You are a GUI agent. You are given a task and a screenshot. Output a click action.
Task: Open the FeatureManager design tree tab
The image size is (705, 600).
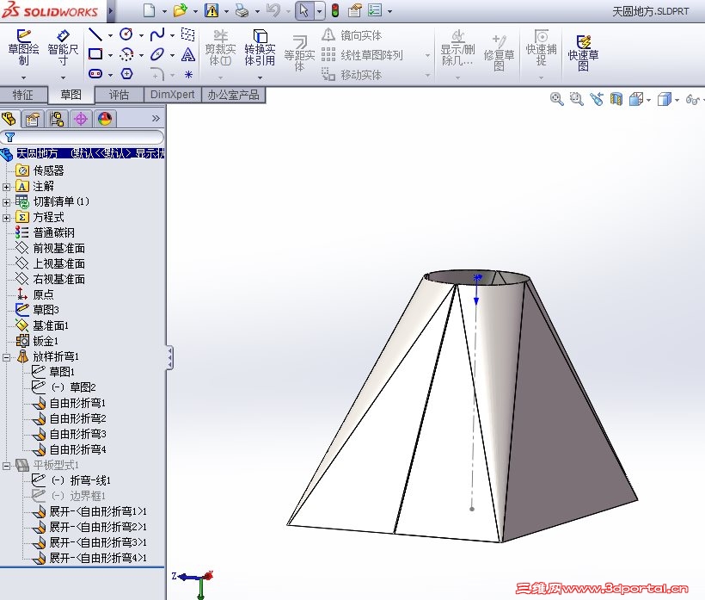9,119
